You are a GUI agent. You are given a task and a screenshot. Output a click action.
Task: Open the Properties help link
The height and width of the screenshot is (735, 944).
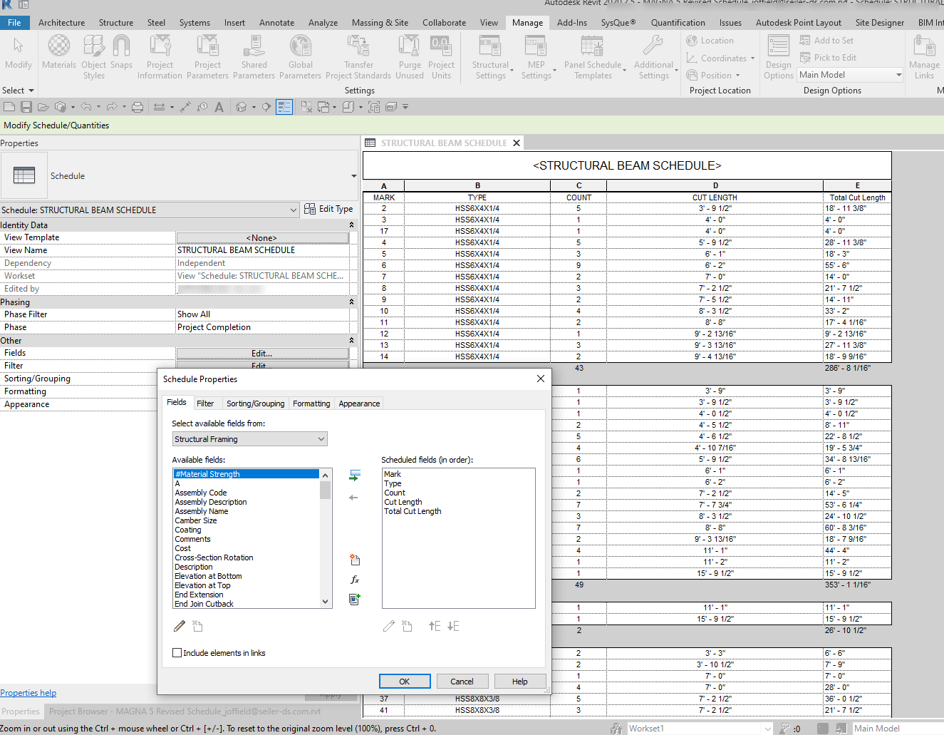[x=28, y=693]
